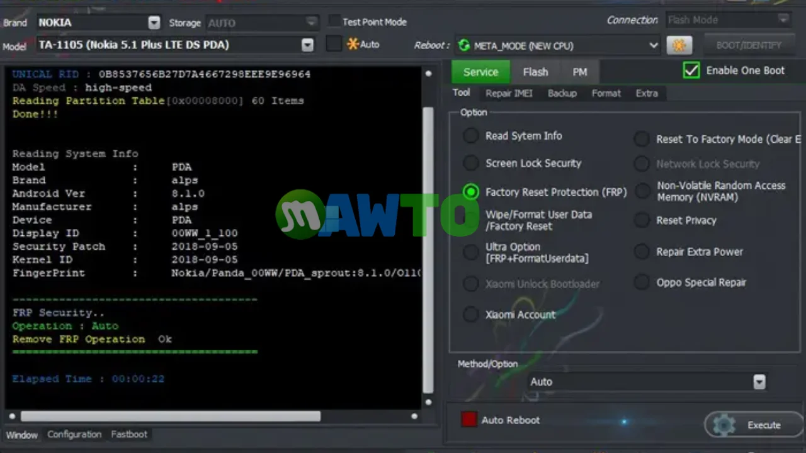Viewport: 806px width, 453px height.
Task: Click the Elapsed Time 00:00:22 text
Action: pyautogui.click(x=88, y=379)
